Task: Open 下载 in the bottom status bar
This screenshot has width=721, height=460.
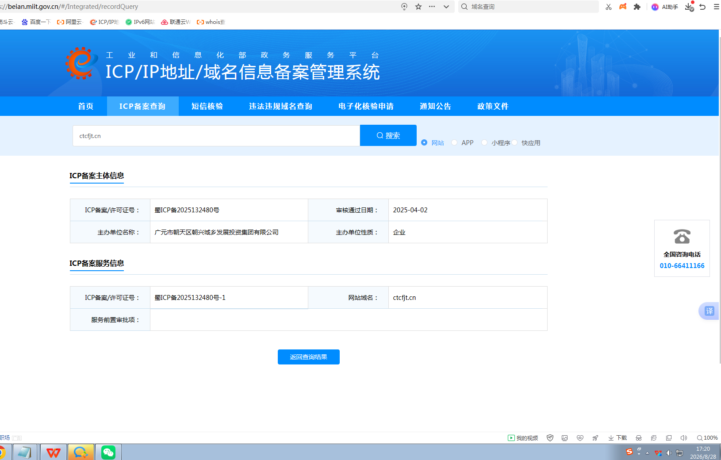Action: click(617, 438)
